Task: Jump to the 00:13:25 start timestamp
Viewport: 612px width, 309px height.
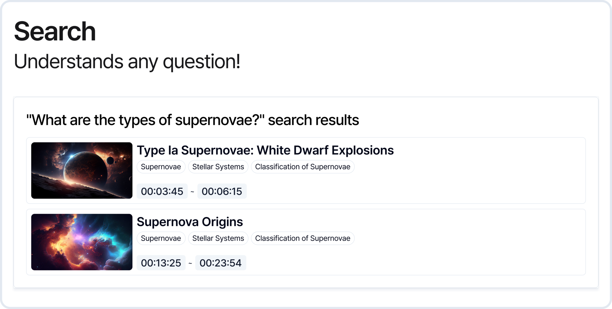Action: pyautogui.click(x=161, y=263)
